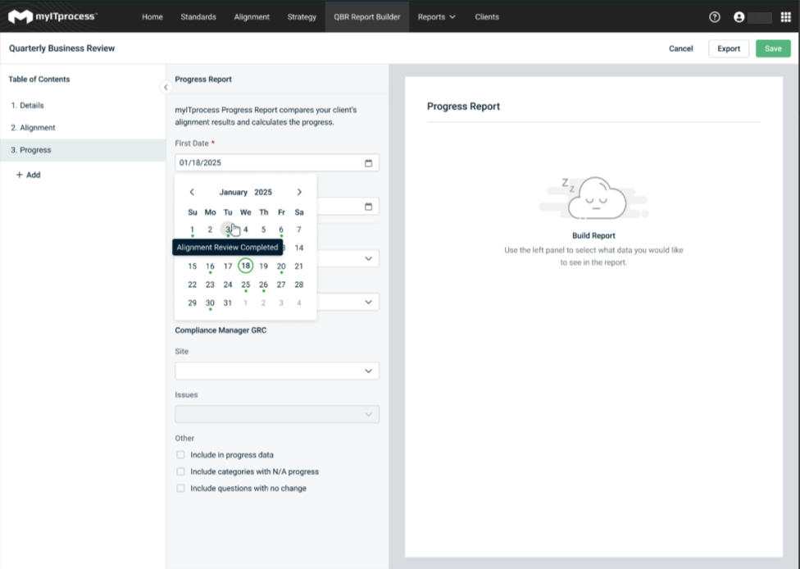Screen dimensions: 800x569
Task: Select January 25 in the calendar
Action: click(x=245, y=284)
